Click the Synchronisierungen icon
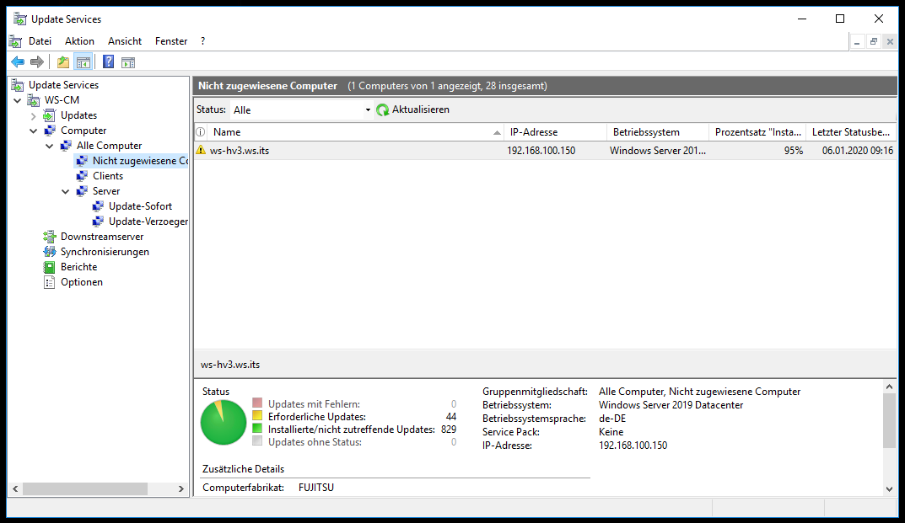This screenshot has width=905, height=523. point(50,252)
